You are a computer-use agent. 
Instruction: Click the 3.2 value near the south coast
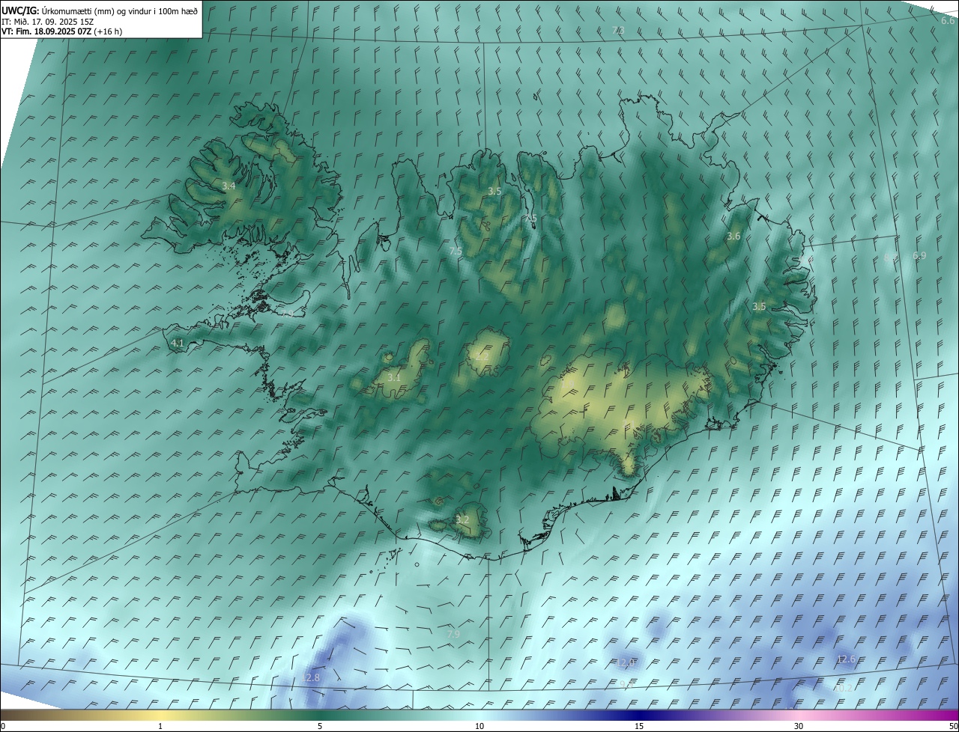tap(462, 519)
